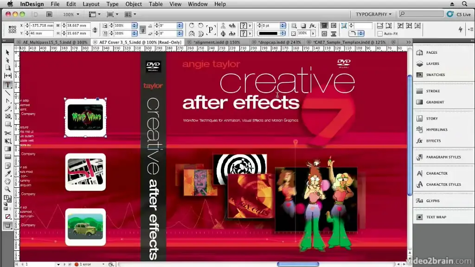
Task: Open the fx effects button in Control panel
Action: point(312,26)
